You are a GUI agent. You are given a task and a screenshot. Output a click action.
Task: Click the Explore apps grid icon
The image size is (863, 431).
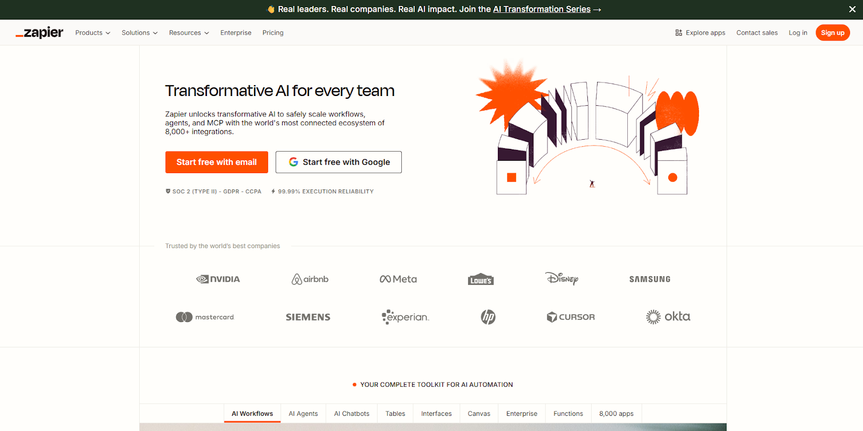[679, 33]
